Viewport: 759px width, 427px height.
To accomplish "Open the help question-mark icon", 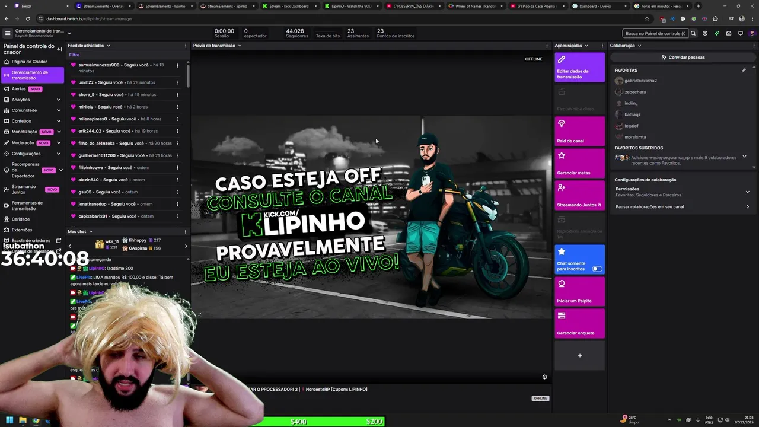I will (705, 33).
